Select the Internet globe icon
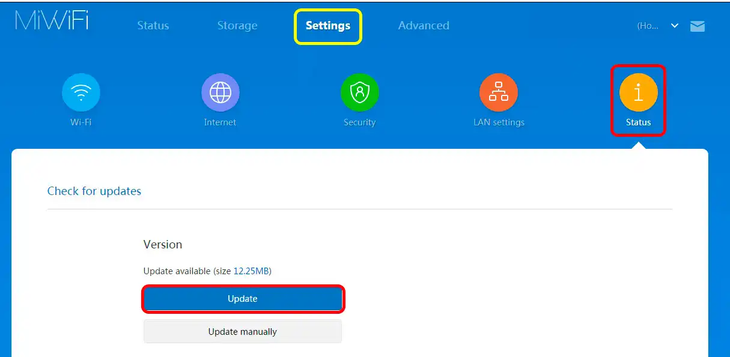Screen dimensions: 730x357 point(220,92)
